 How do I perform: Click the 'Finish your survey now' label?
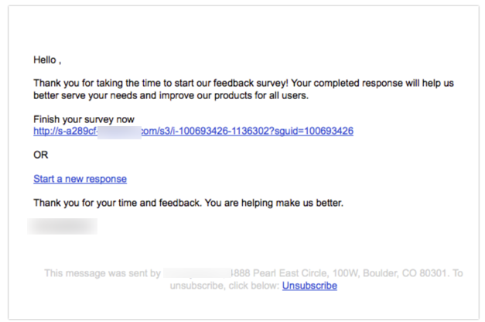tap(84, 119)
